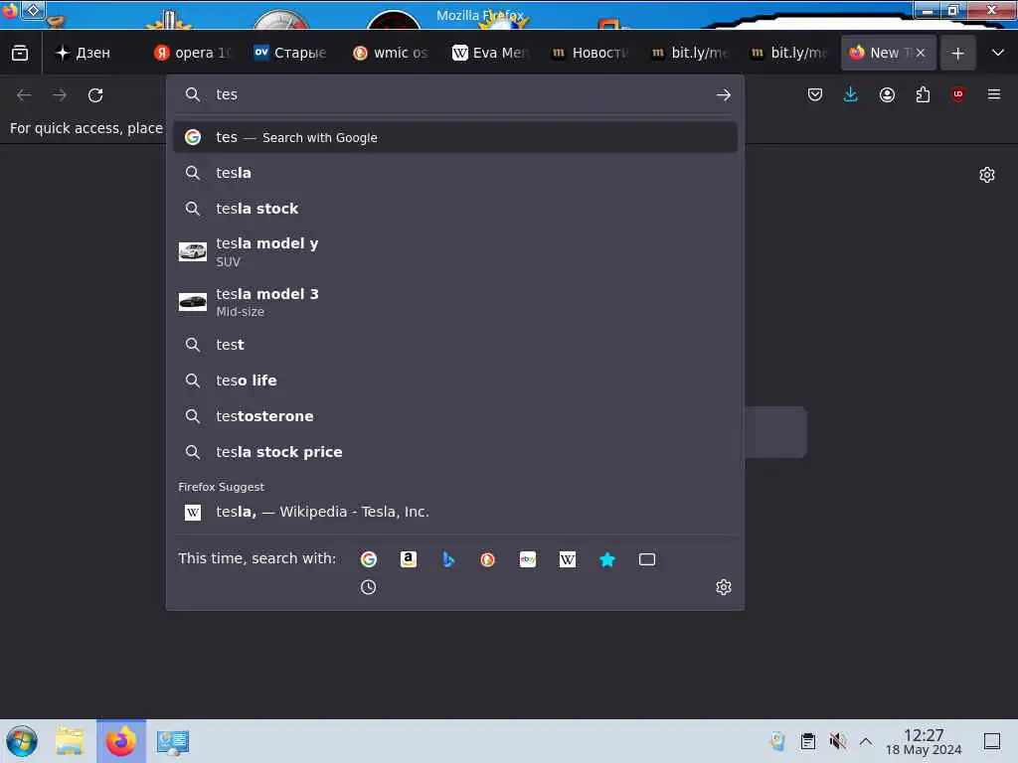Image resolution: width=1018 pixels, height=763 pixels.
Task: Search this time with eBay icon
Action: [528, 559]
